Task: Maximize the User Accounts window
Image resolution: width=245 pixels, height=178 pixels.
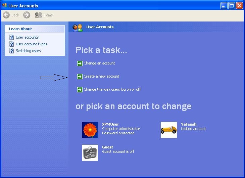Action: click(232, 6)
